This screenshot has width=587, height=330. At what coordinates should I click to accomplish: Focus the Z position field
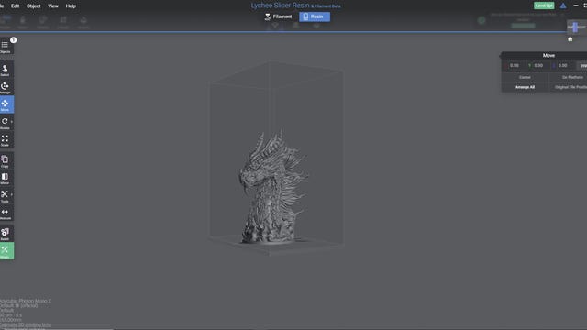pos(562,65)
